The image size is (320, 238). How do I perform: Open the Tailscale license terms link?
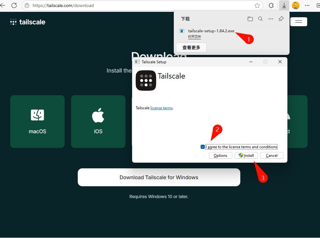coord(161,108)
